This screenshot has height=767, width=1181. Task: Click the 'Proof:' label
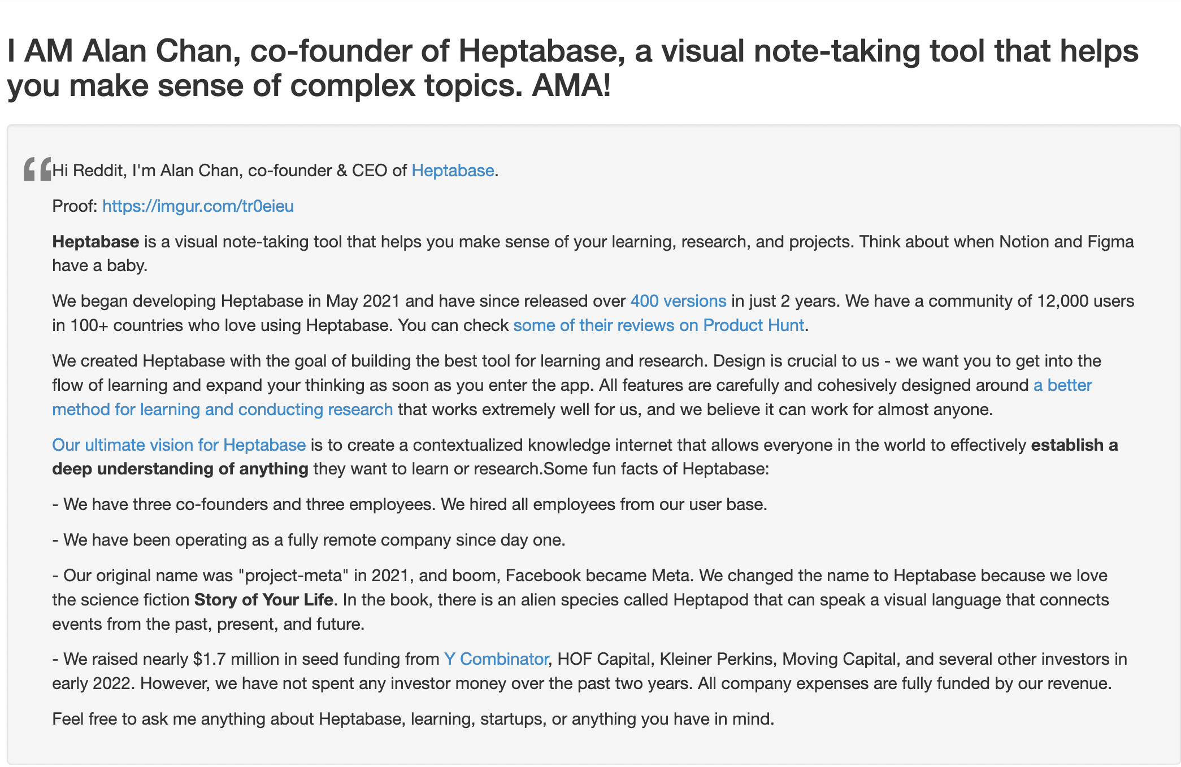tap(75, 206)
